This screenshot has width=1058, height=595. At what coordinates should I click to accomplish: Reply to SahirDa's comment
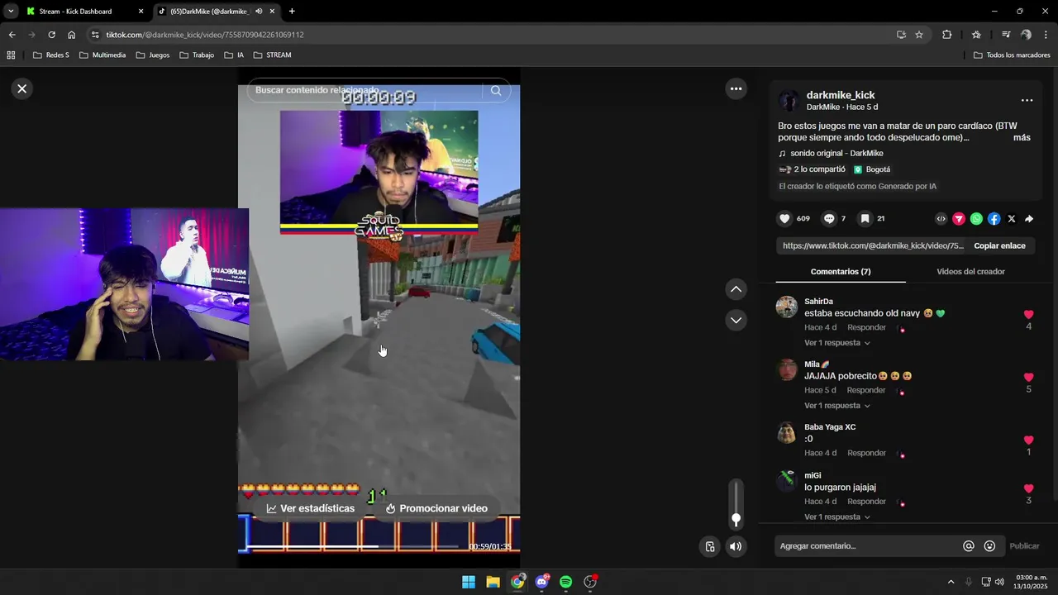[x=866, y=327]
